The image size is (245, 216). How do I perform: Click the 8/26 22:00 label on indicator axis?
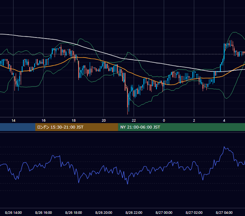134,212
